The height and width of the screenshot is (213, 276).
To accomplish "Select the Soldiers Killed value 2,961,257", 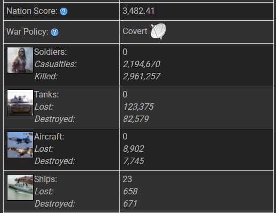I will pyautogui.click(x=142, y=76).
